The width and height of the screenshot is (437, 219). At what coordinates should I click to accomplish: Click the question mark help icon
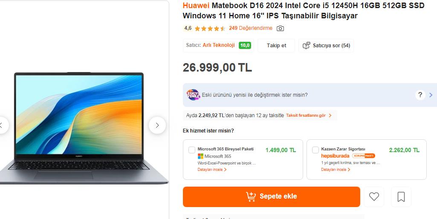420,95
